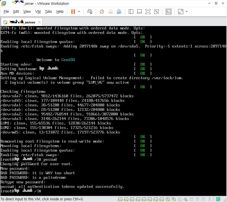
Task: Click the brace-shaped device icon in status bar
Action: click(x=209, y=199)
